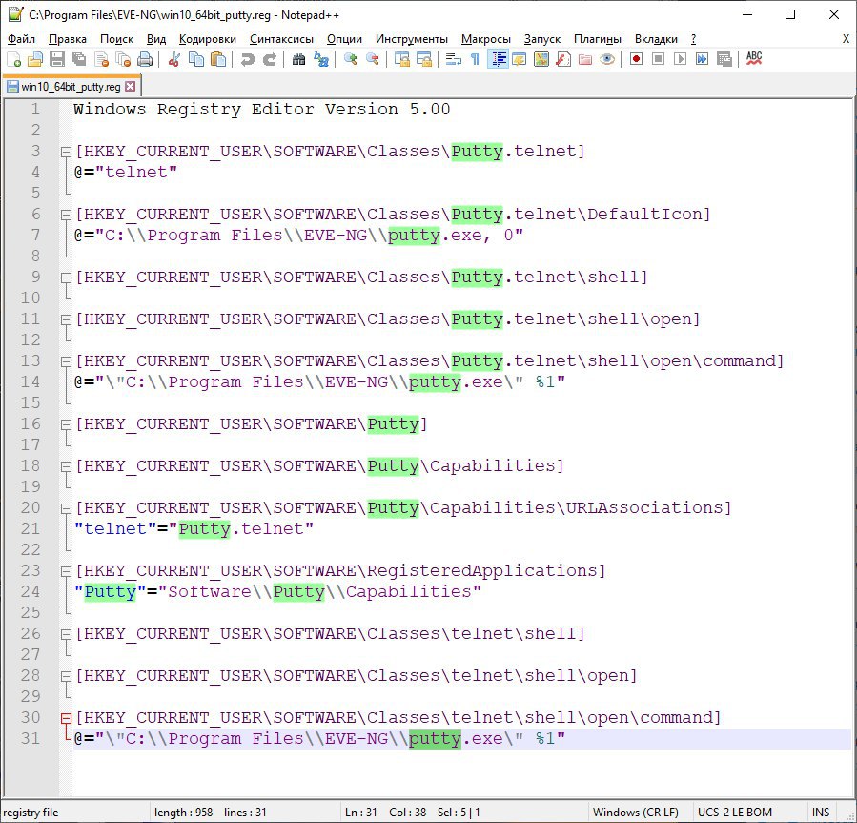
Task: Open Find with the binoculars icon
Action: click(298, 59)
